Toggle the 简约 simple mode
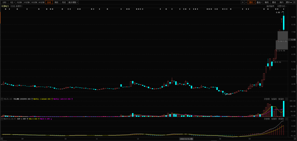Image resolution: width=297 pixels, height=141 pixels. [x=282, y=2]
